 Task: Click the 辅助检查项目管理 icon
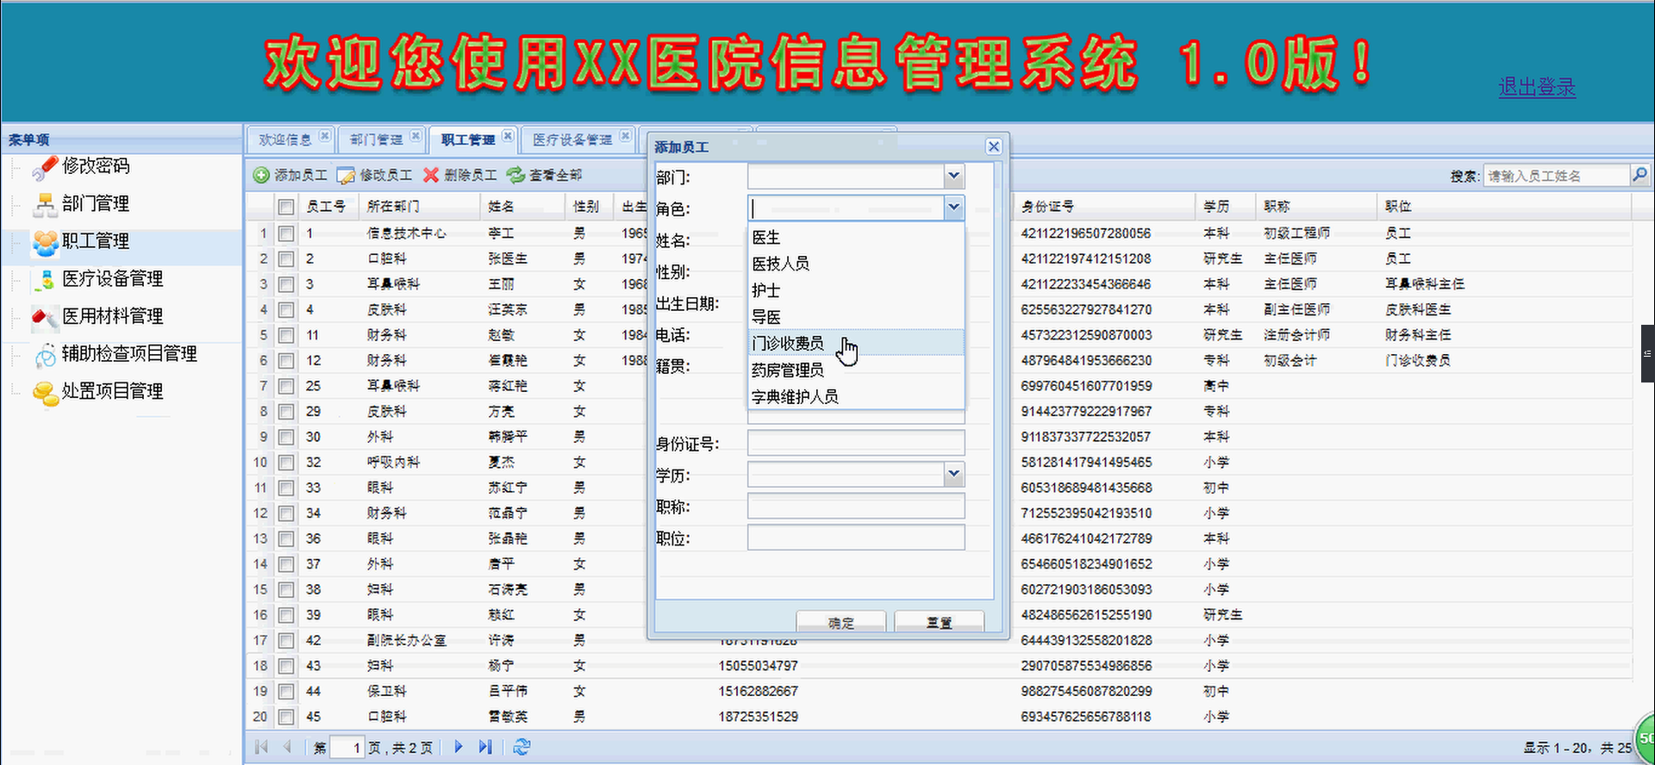(45, 354)
